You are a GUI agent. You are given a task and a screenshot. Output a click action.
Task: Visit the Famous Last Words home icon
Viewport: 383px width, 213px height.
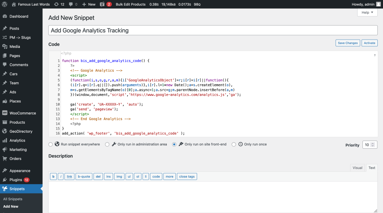[14, 4]
